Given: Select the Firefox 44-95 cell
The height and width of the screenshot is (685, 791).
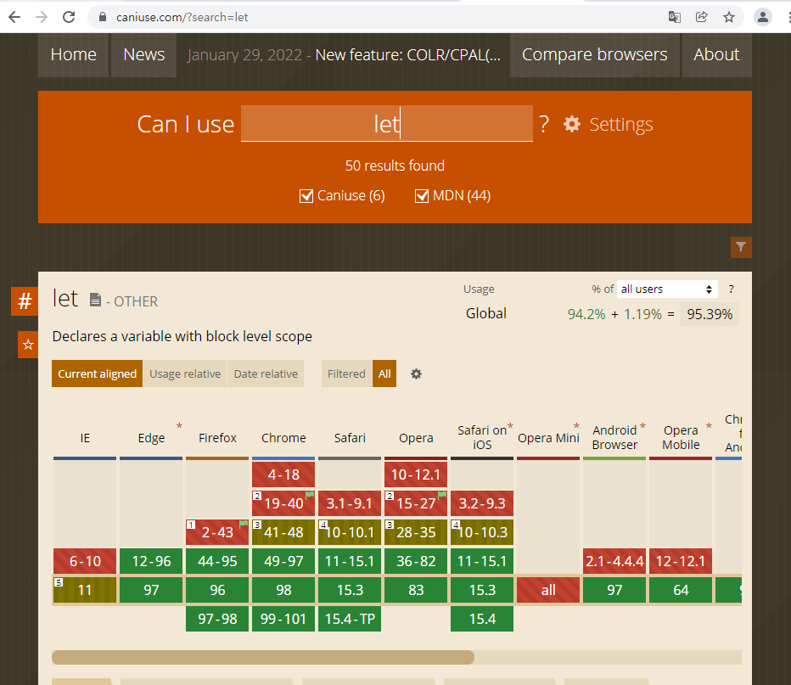Looking at the screenshot, I should coord(217,561).
